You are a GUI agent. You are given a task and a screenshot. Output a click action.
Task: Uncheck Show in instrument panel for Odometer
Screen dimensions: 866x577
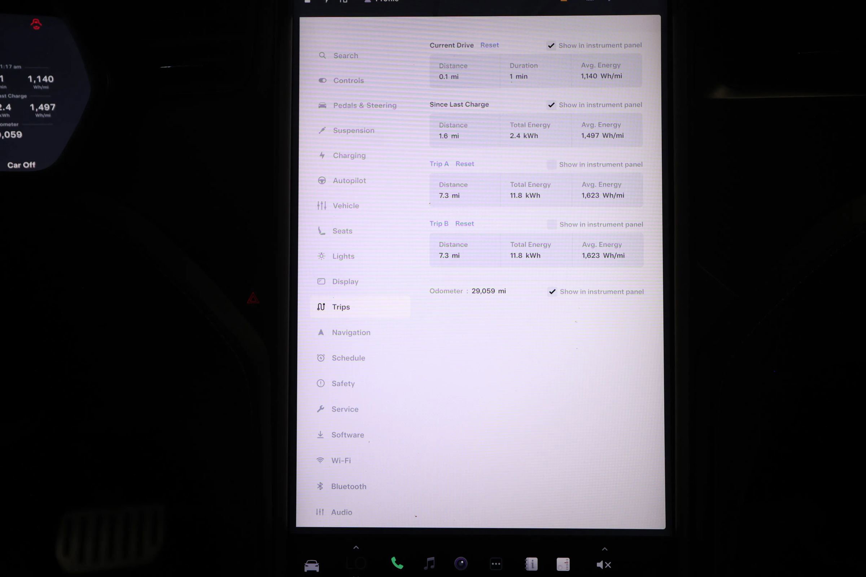(552, 291)
